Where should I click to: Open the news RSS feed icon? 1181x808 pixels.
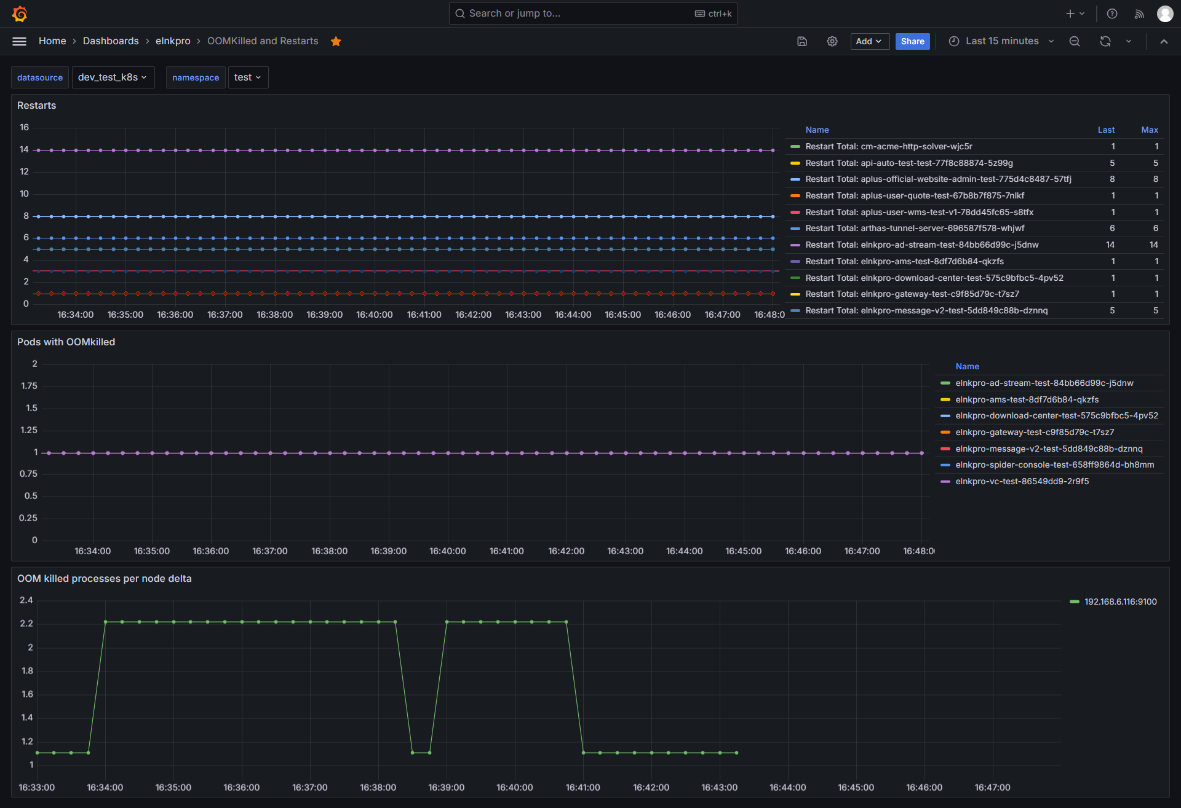(1139, 14)
